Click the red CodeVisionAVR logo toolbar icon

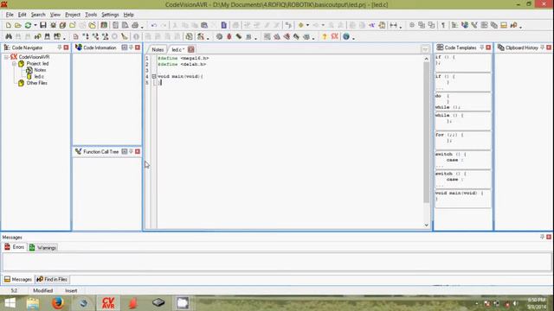coord(335,36)
